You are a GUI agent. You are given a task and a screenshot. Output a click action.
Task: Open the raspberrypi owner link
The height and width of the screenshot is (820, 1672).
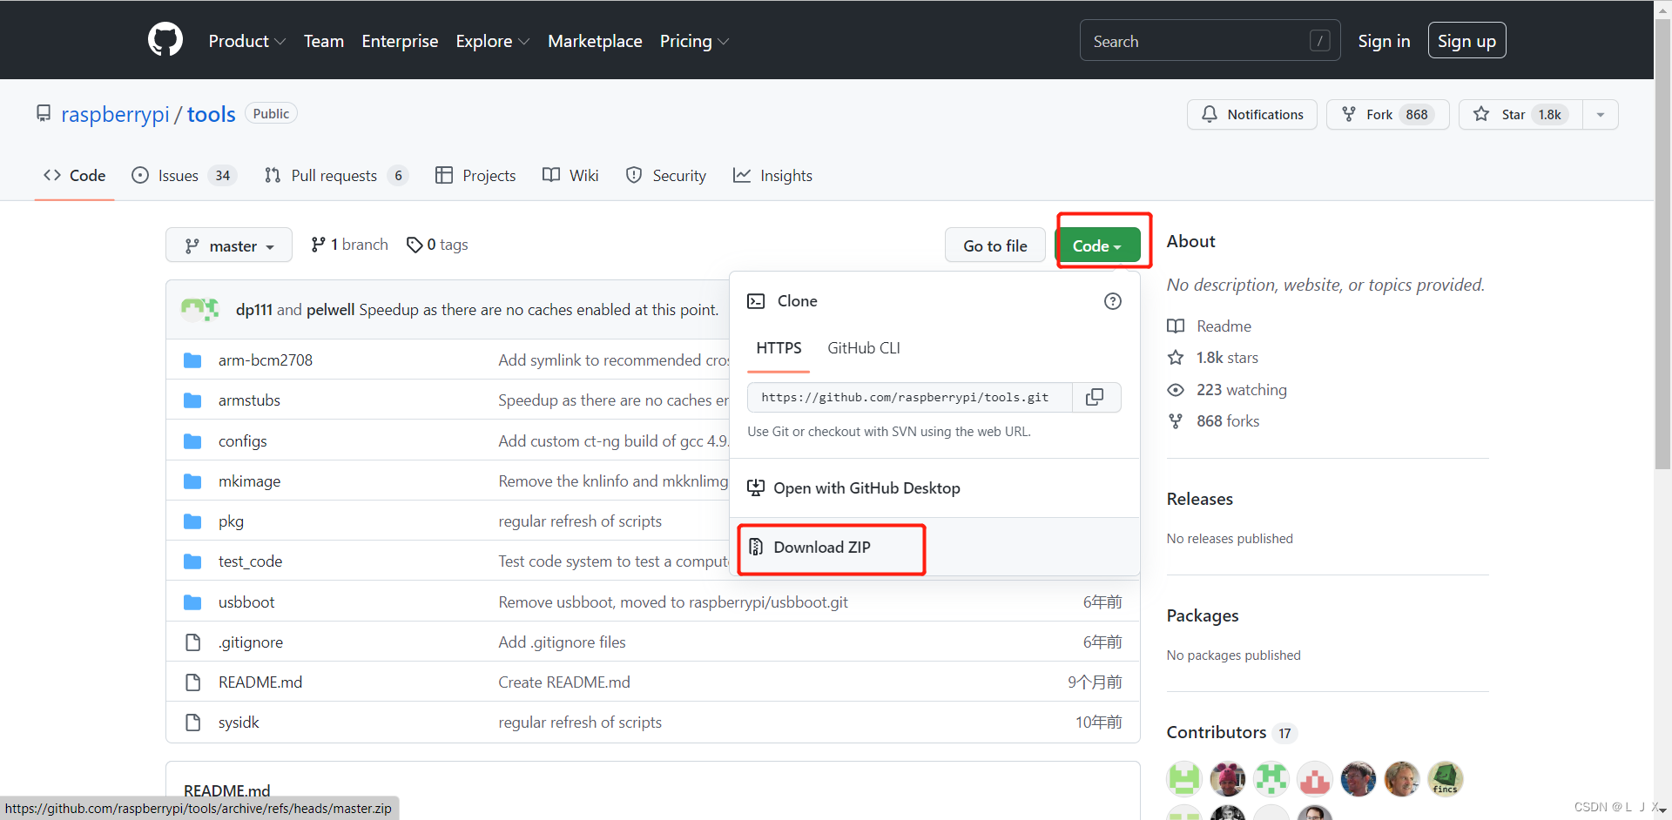(115, 114)
